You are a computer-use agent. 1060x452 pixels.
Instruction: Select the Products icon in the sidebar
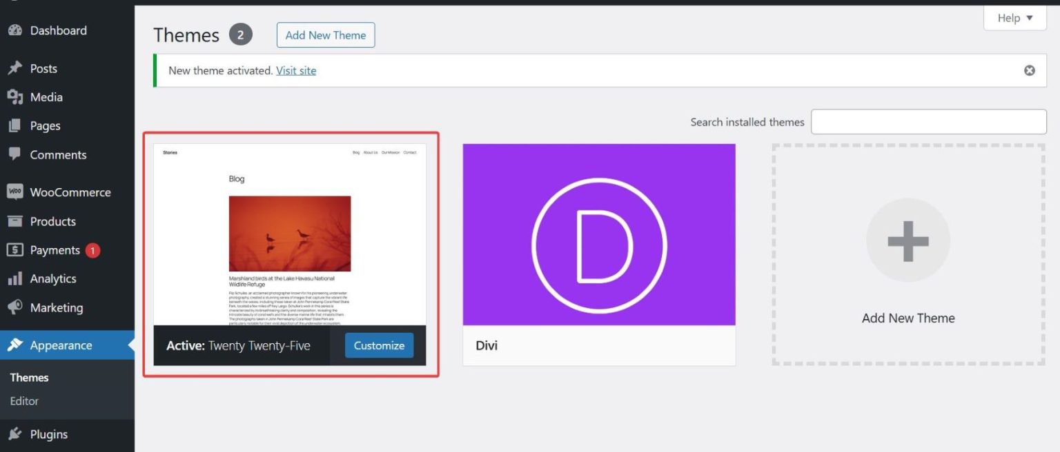pyautogui.click(x=14, y=221)
